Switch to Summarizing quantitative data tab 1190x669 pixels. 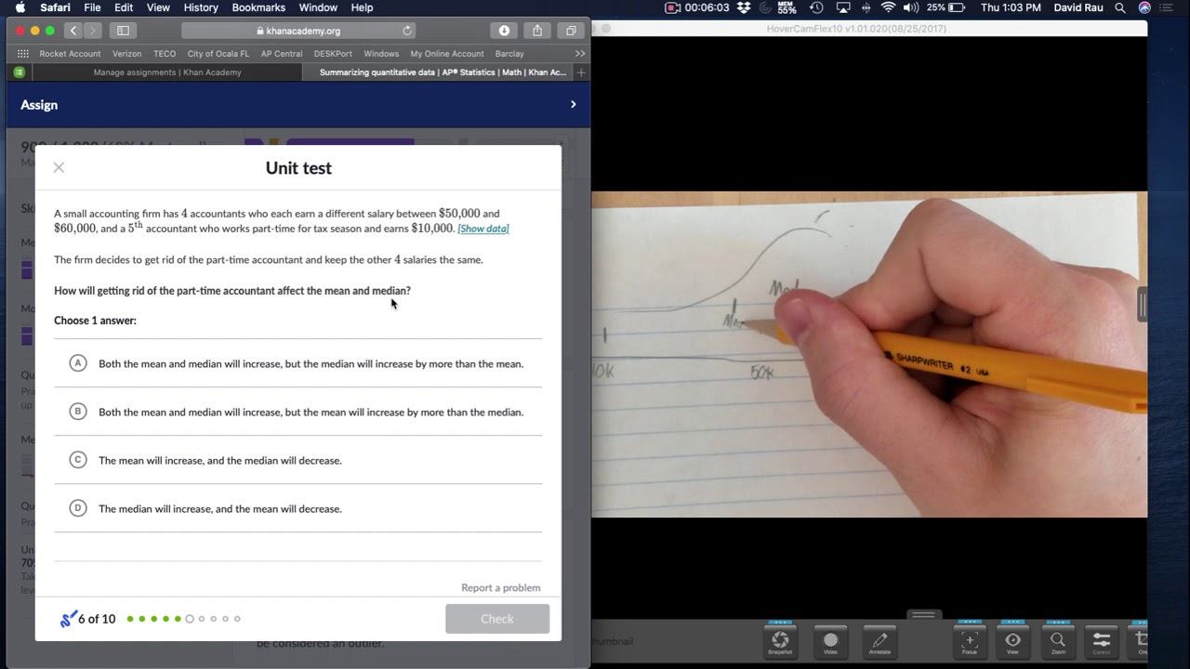[443, 72]
